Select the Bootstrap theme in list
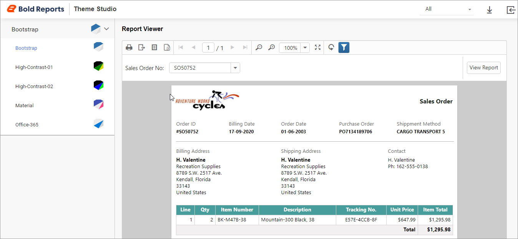 point(26,48)
